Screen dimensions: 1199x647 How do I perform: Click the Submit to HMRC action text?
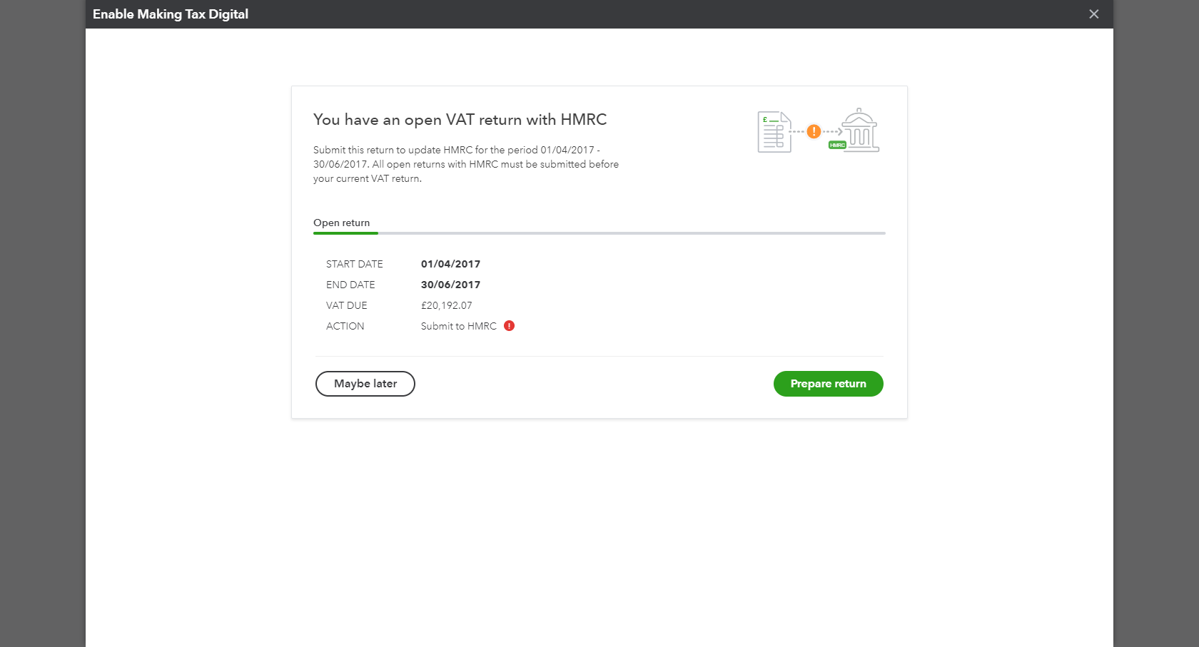(459, 326)
